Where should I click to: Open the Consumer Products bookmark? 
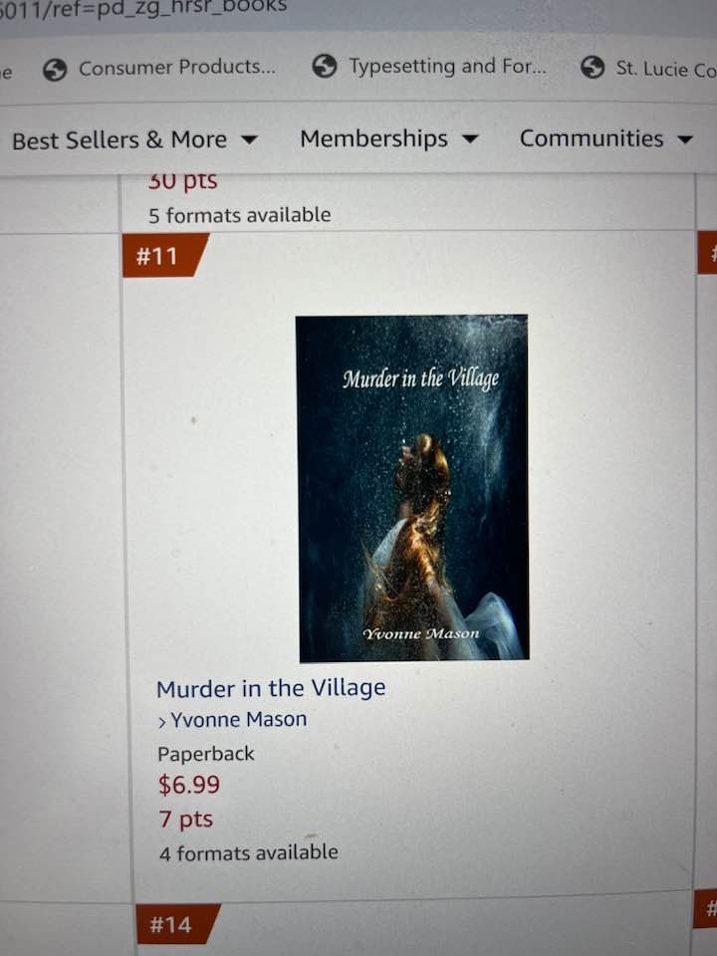point(177,67)
